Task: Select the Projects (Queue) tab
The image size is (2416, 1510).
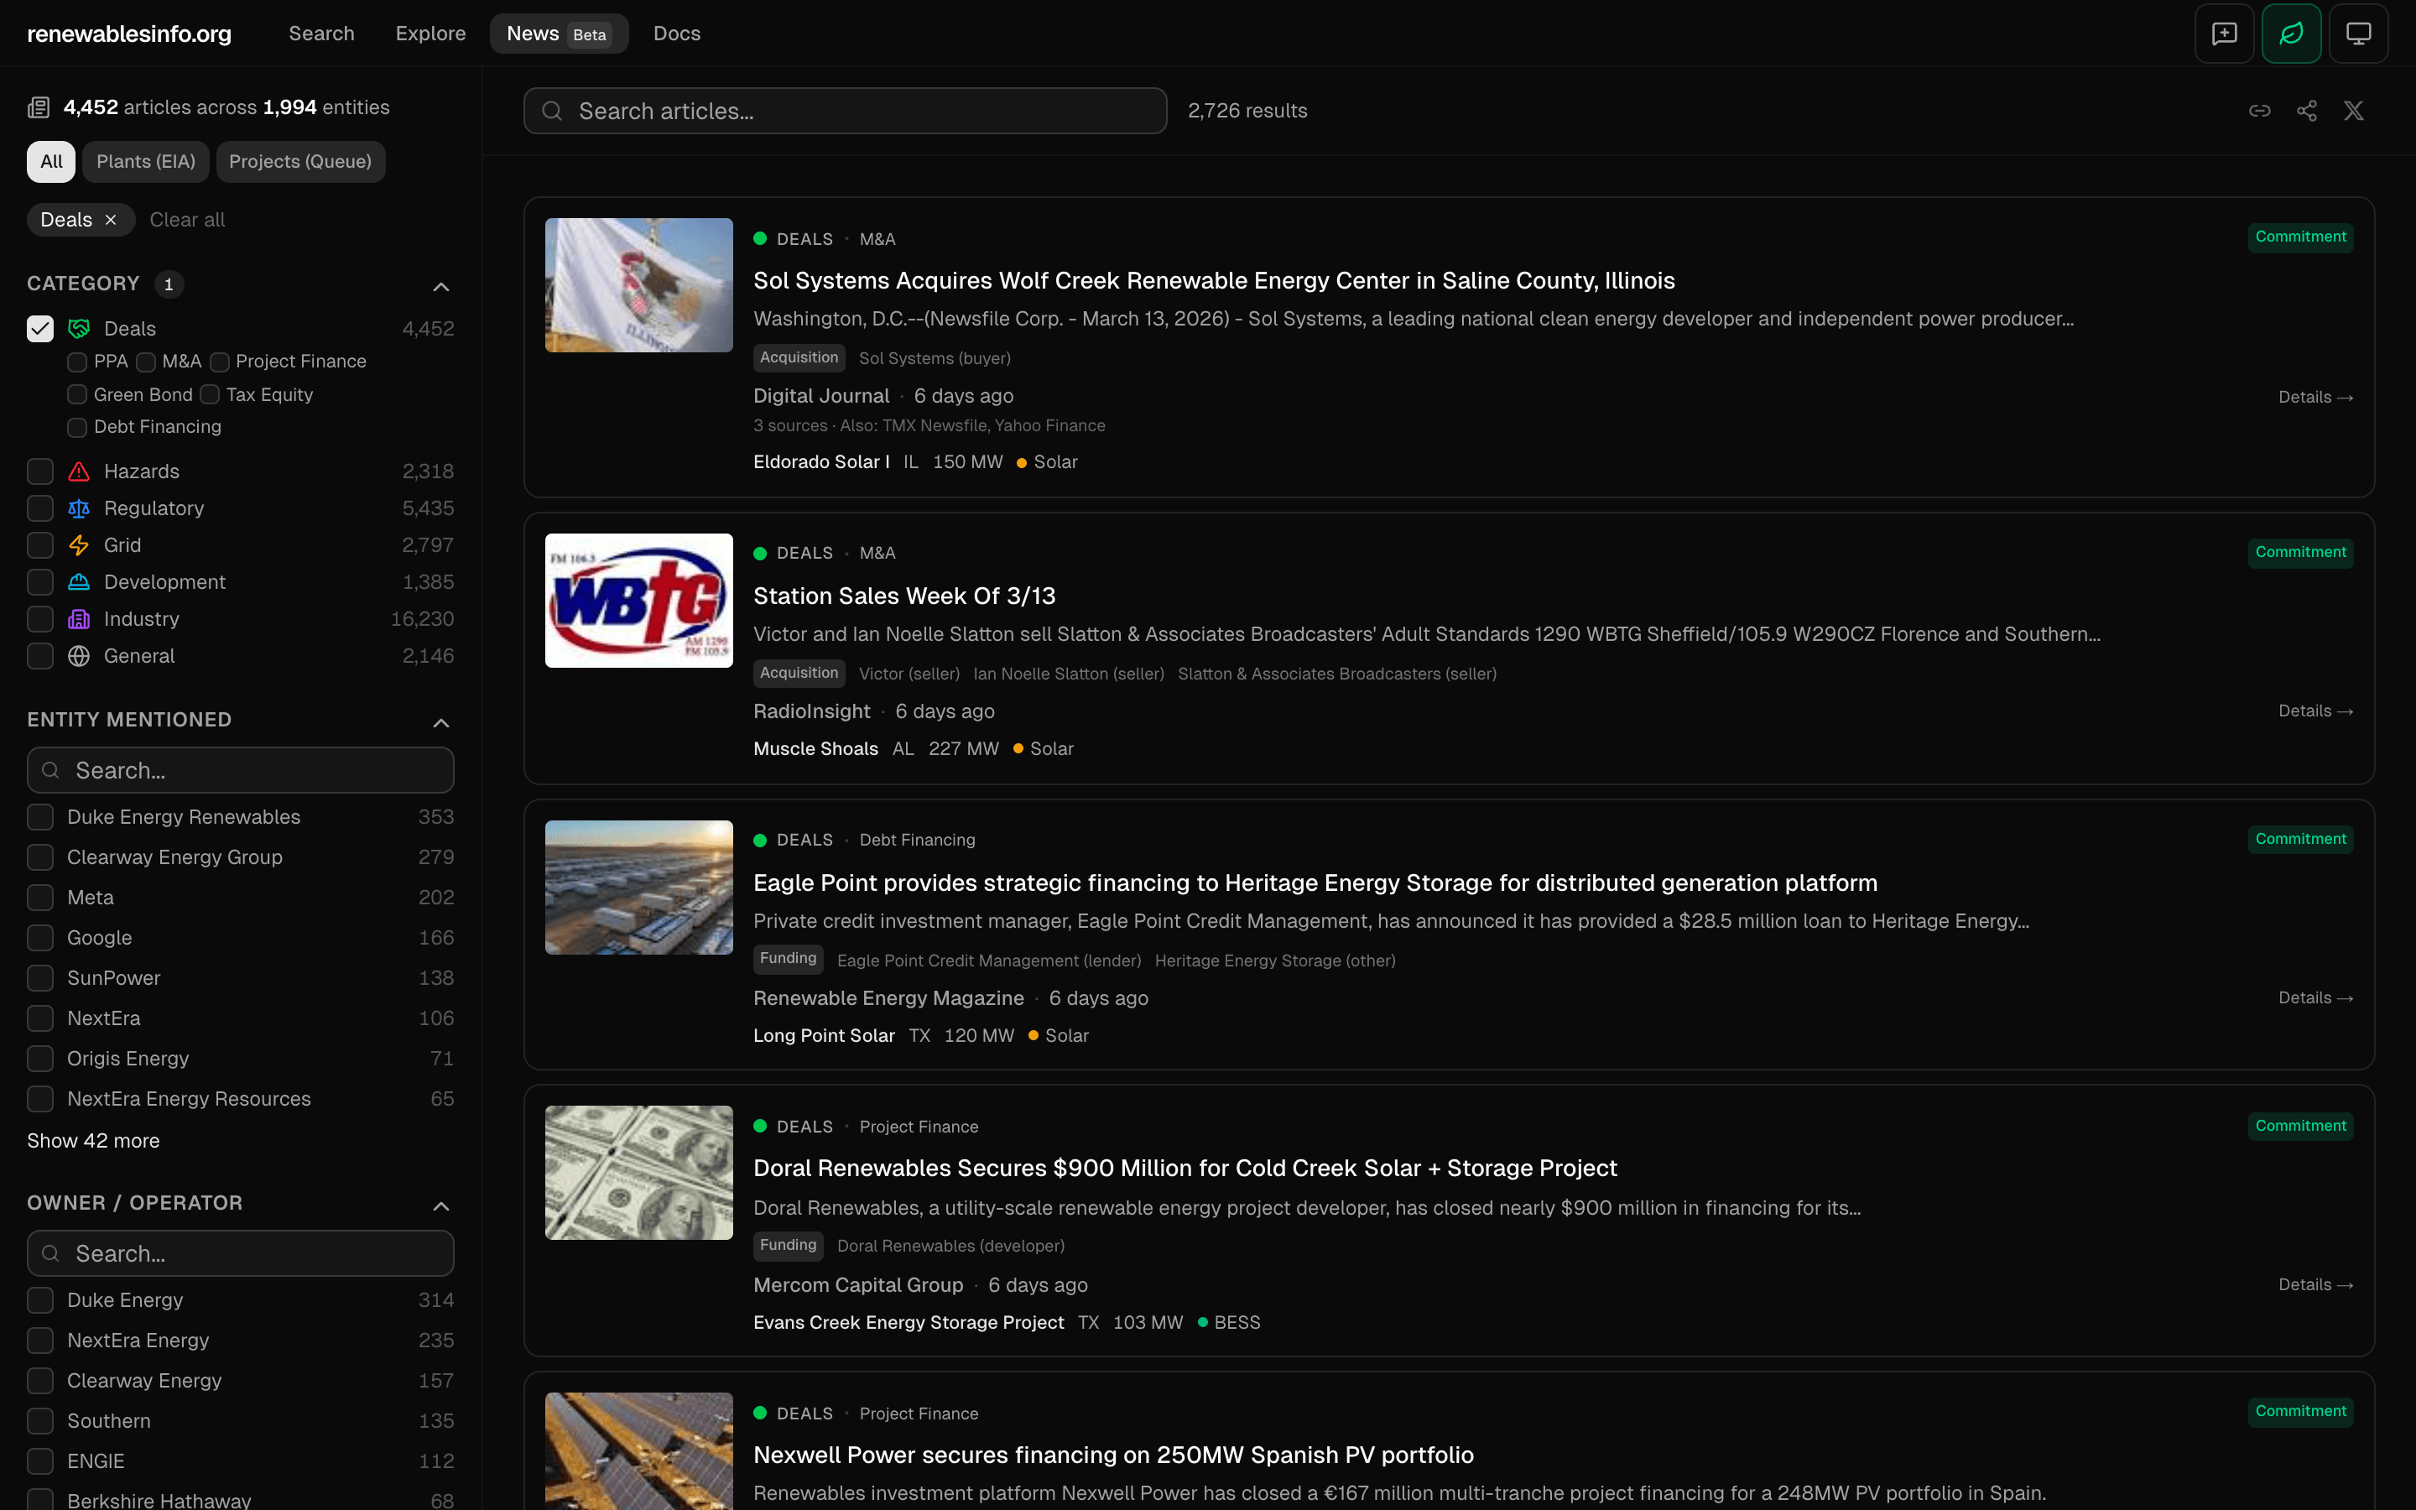Action: pos(300,162)
